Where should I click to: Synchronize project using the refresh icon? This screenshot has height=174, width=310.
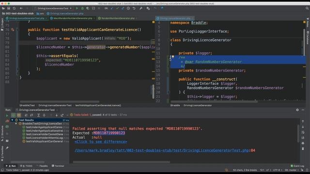pos(14,8)
